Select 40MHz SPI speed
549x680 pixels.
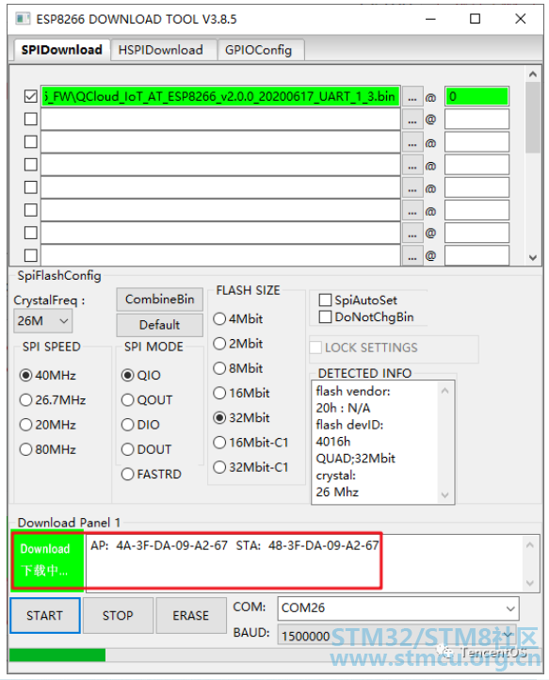click(x=48, y=375)
